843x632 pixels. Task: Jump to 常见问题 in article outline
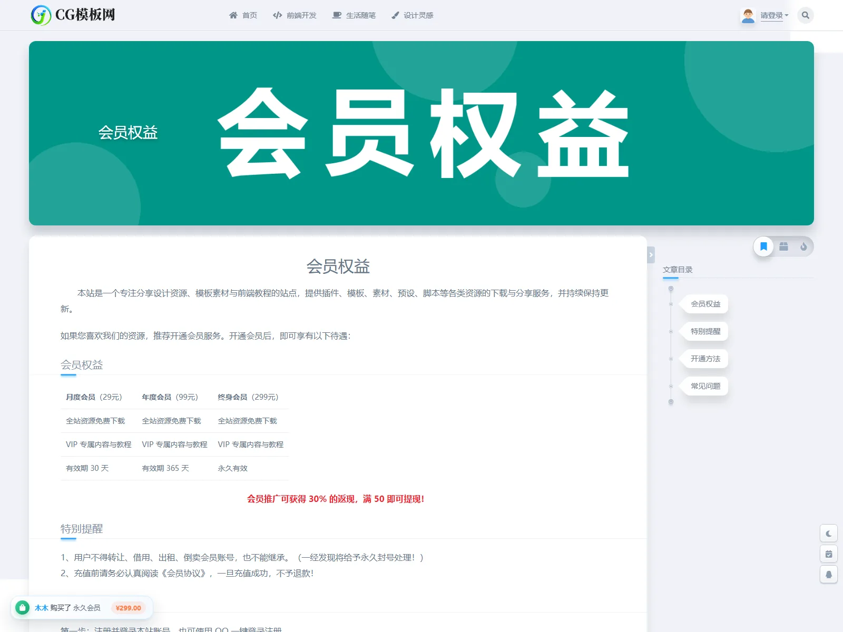point(705,386)
